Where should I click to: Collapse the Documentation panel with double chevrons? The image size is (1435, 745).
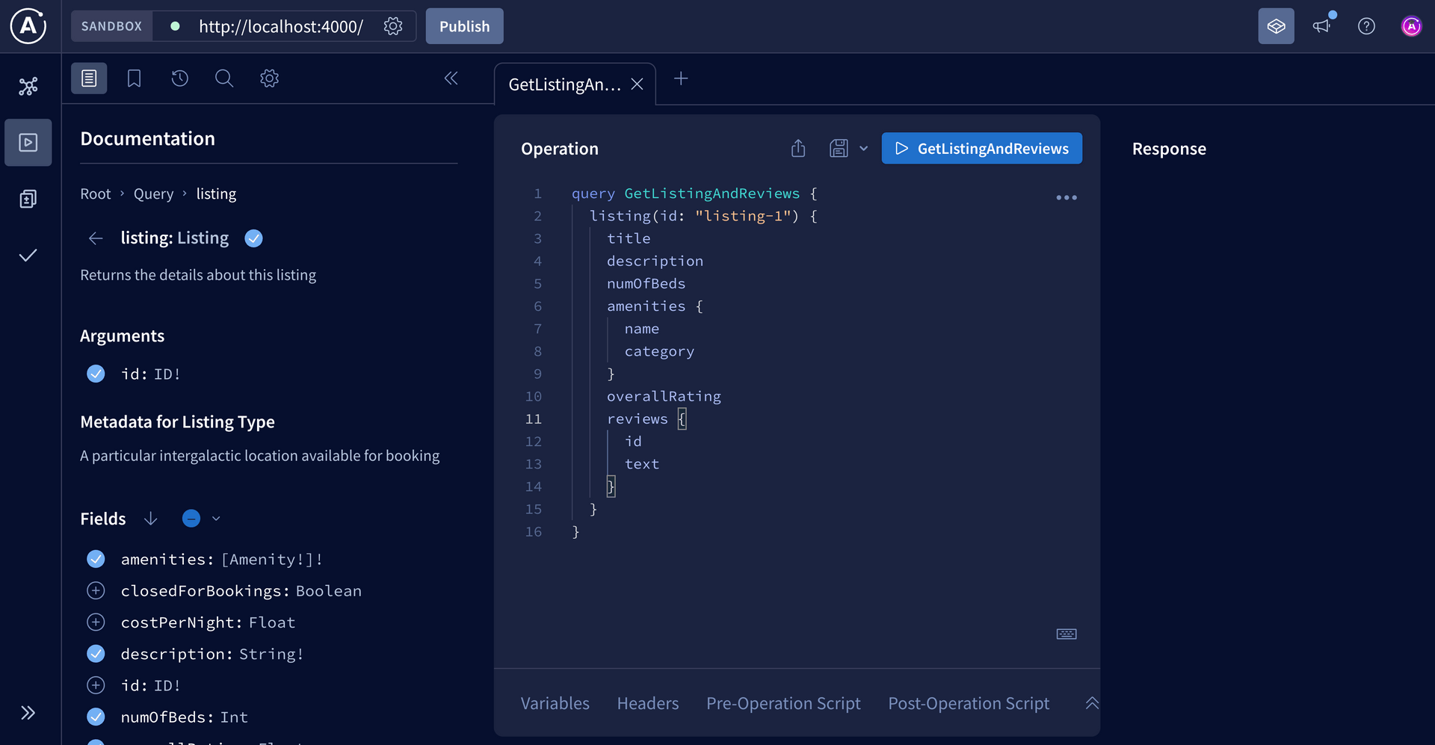451,78
